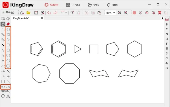This screenshot has width=170, height=107.
Task: Click the text formatting T icon
Action: tap(62, 13)
